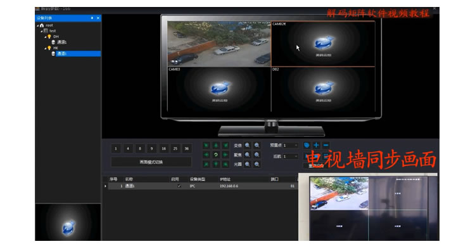
Task: Click the focus zoom-out magnifier in the middle row
Action: [x=257, y=155]
